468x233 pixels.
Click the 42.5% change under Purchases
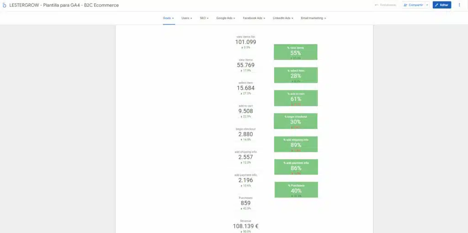pos(246,208)
